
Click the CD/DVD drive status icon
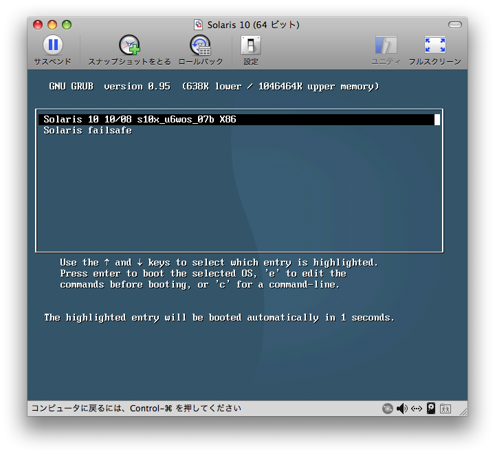click(388, 409)
